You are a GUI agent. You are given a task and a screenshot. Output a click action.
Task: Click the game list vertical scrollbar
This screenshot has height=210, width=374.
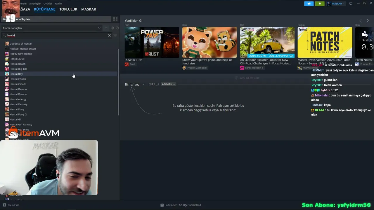click(x=118, y=82)
